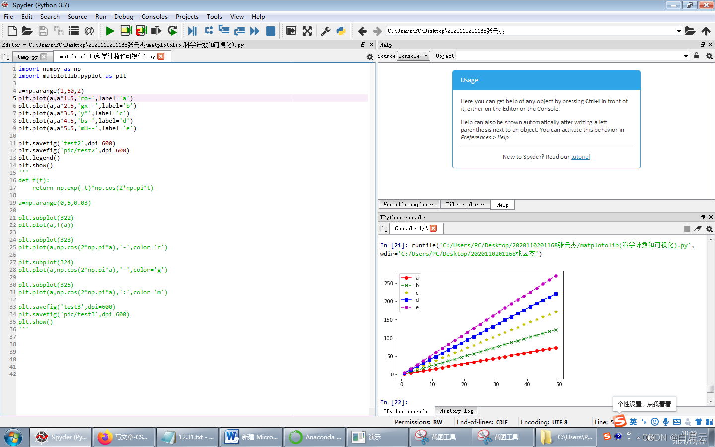Switch to File explorer tab
The image size is (715, 447).
click(465, 204)
